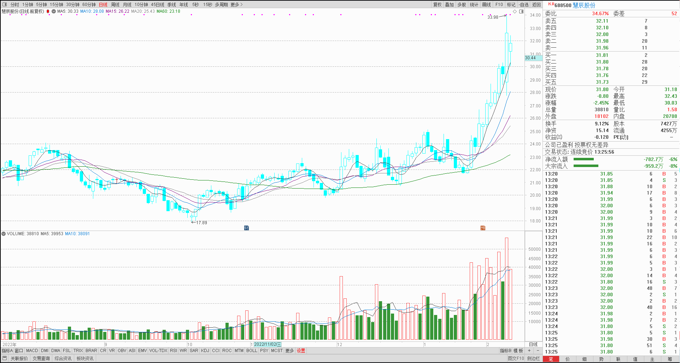Screen dimensions: 680x363
Task: Open the 模板 template menu
Action: tap(518, 351)
